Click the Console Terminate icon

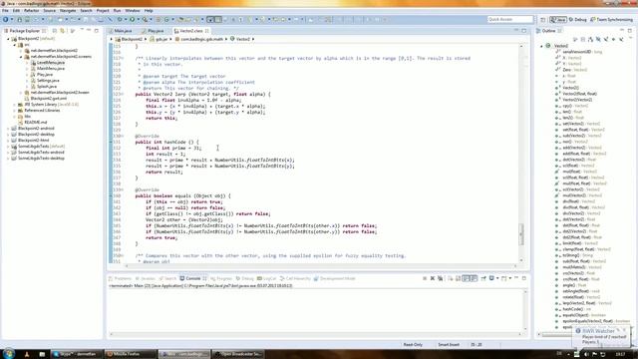(x=425, y=279)
